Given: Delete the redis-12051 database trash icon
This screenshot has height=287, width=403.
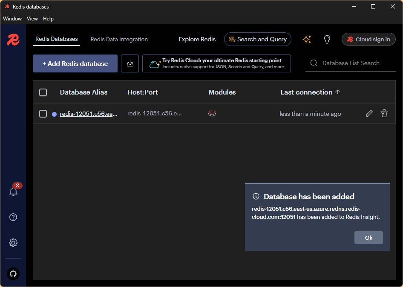Looking at the screenshot, I should click(x=384, y=113).
